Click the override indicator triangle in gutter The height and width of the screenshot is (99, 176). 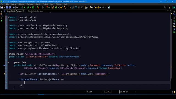[4, 65]
